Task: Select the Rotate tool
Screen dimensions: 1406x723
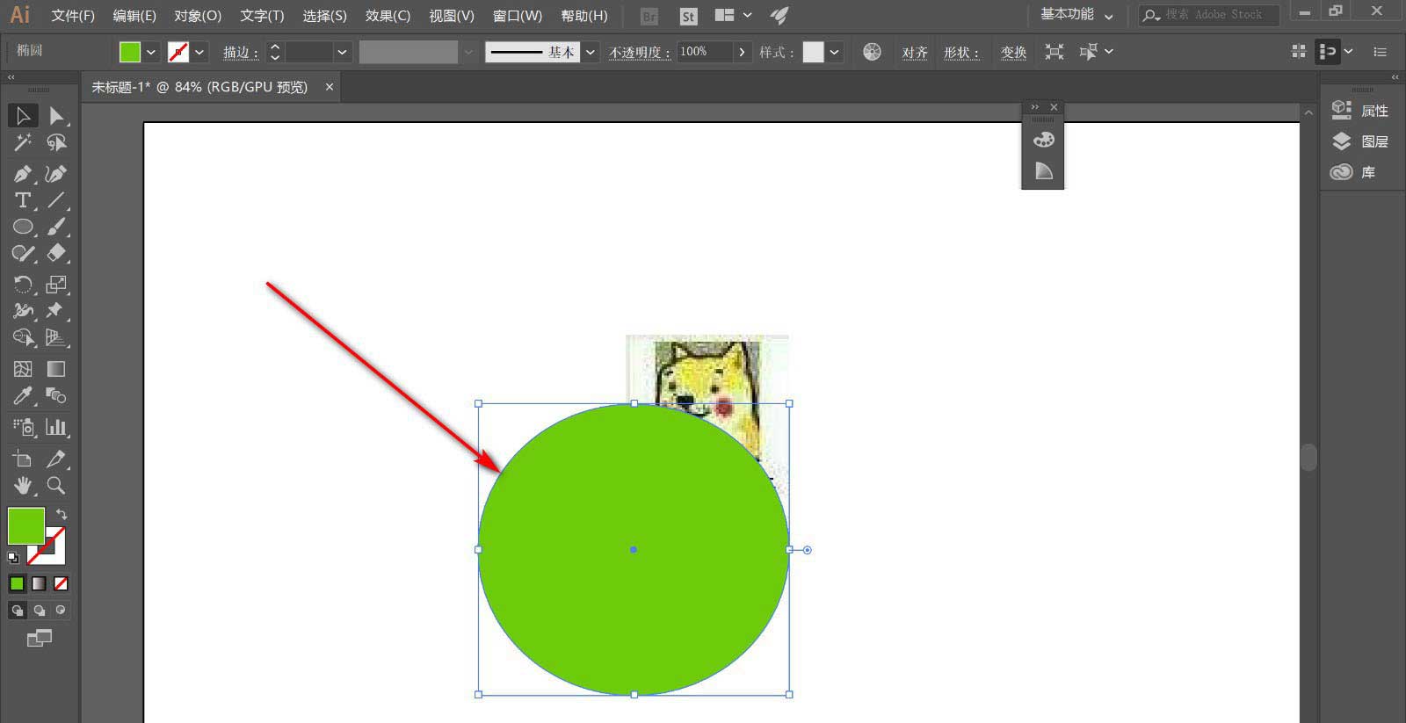Action: click(x=23, y=285)
